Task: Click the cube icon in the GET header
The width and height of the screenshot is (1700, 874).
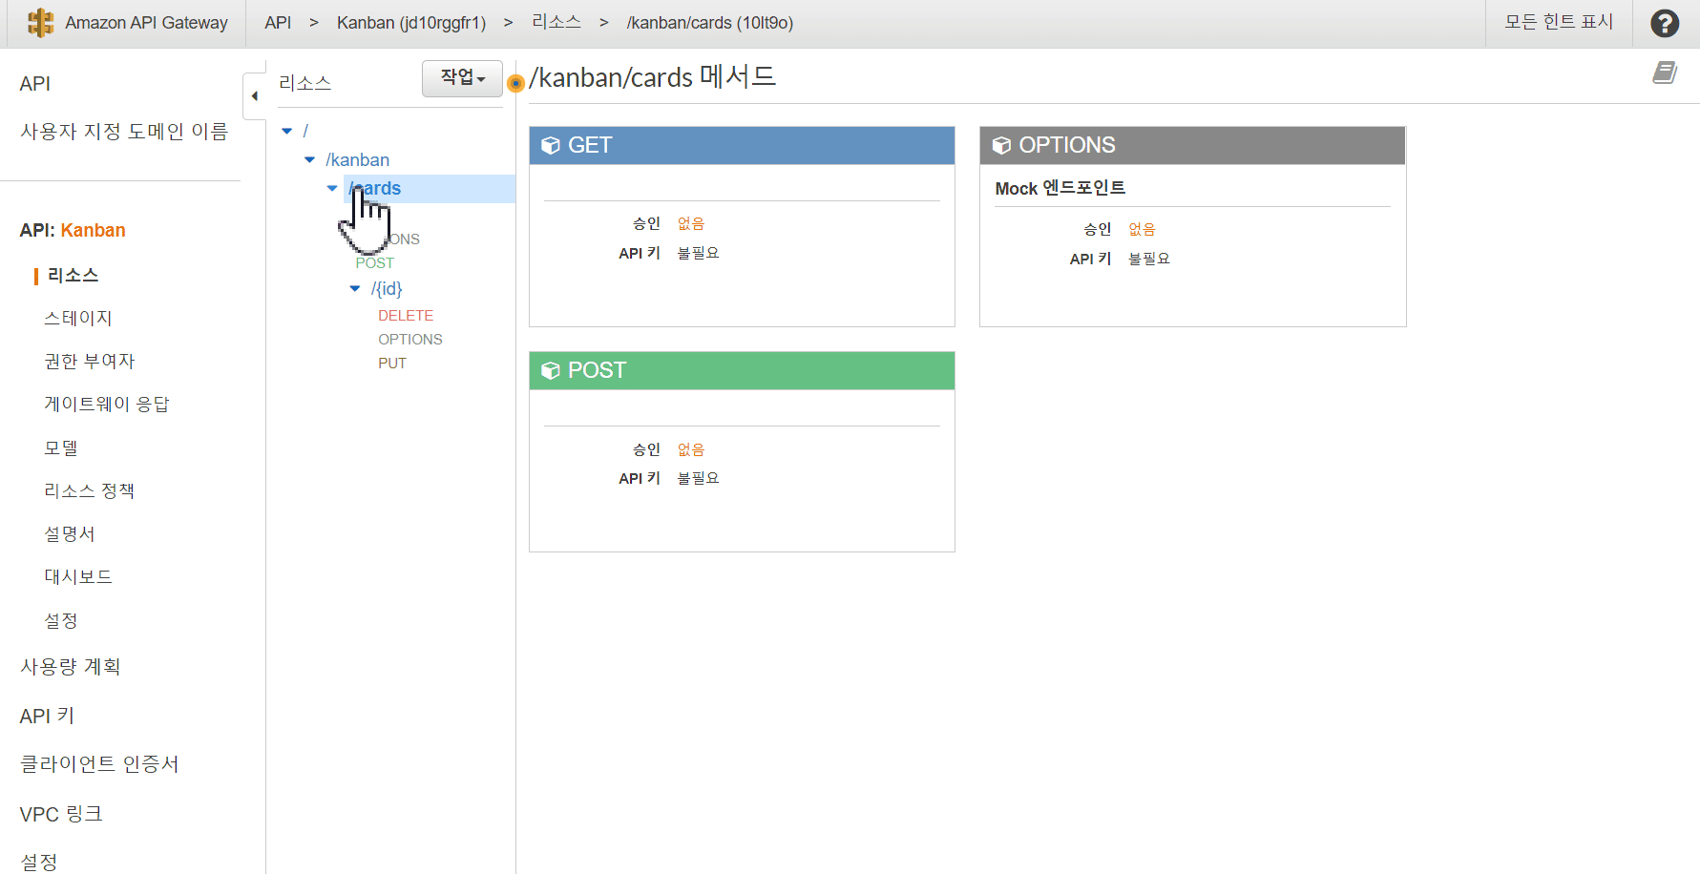Action: pyautogui.click(x=551, y=145)
